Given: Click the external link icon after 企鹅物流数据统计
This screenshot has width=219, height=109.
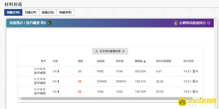Looking at the screenshot, I should (209, 23).
